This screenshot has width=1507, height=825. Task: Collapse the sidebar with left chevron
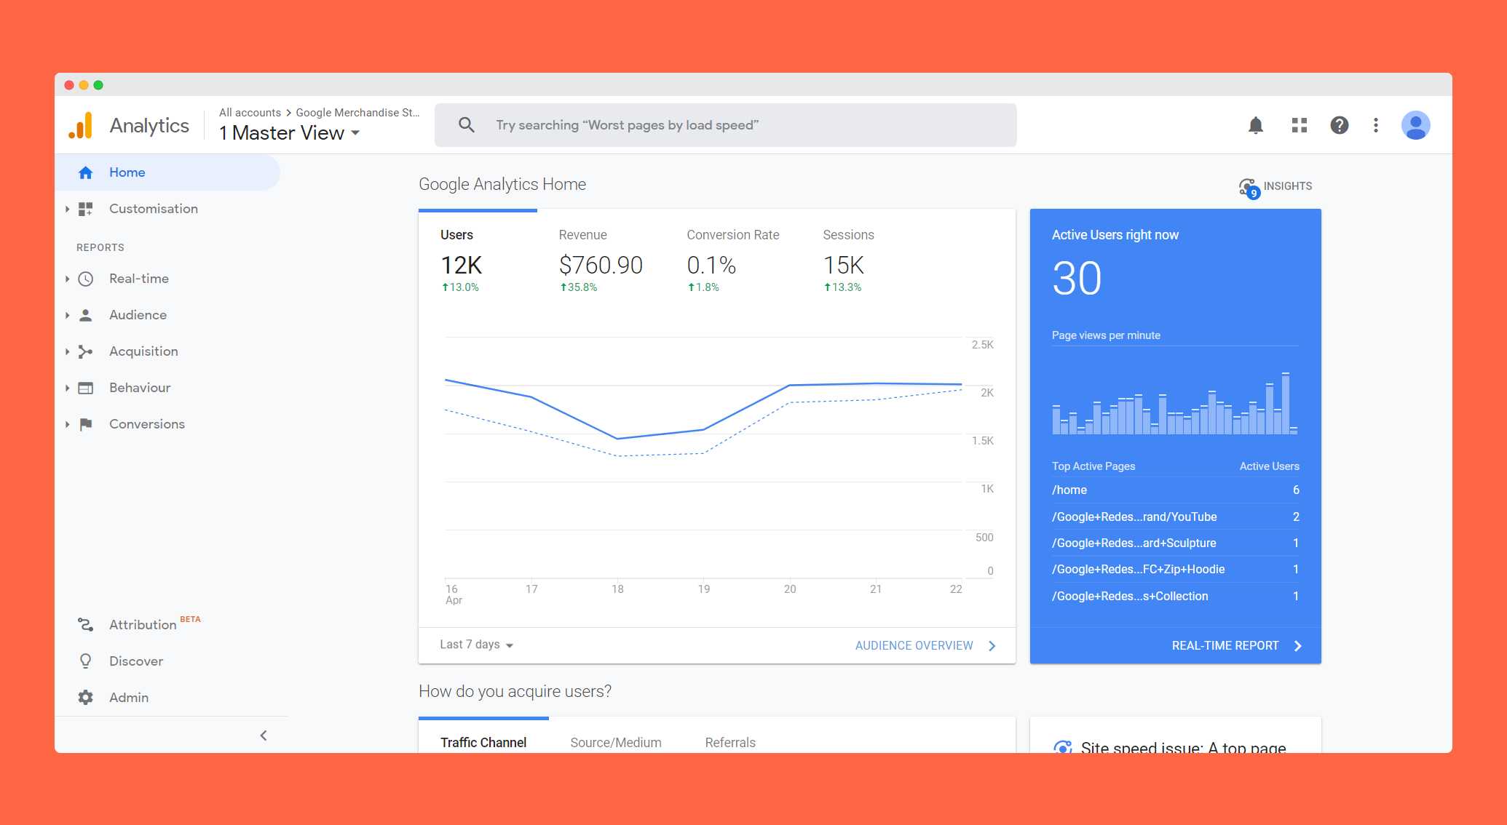264,736
